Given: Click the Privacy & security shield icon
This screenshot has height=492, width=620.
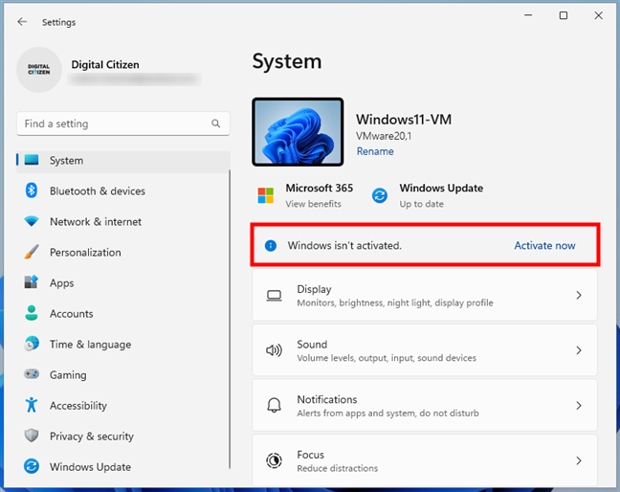Looking at the screenshot, I should (x=32, y=436).
